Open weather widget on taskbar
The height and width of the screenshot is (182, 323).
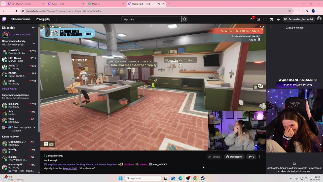14,178
